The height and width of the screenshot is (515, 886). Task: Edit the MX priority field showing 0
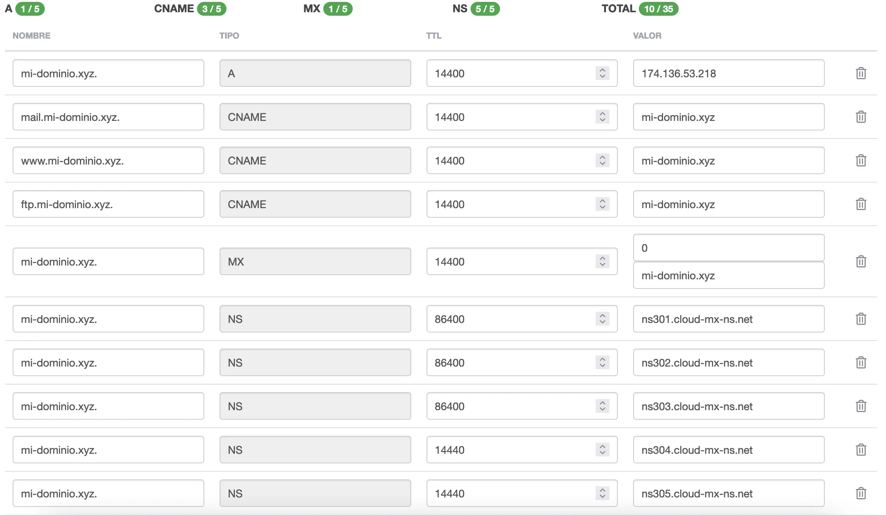(x=729, y=248)
